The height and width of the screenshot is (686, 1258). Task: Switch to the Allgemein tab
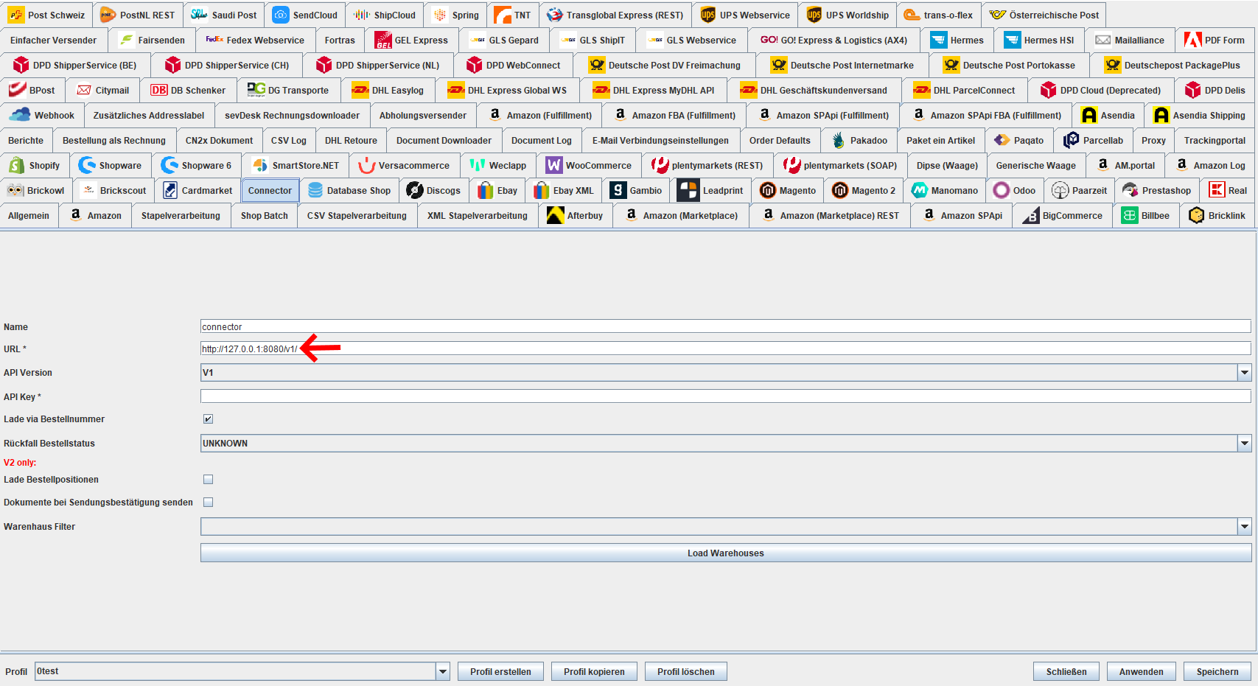(x=29, y=215)
